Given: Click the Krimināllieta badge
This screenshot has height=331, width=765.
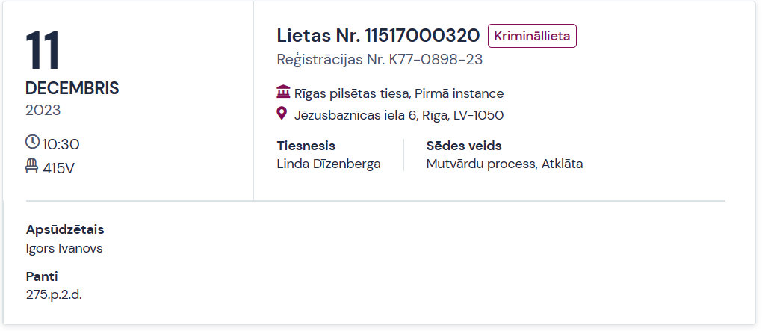Looking at the screenshot, I should [532, 36].
